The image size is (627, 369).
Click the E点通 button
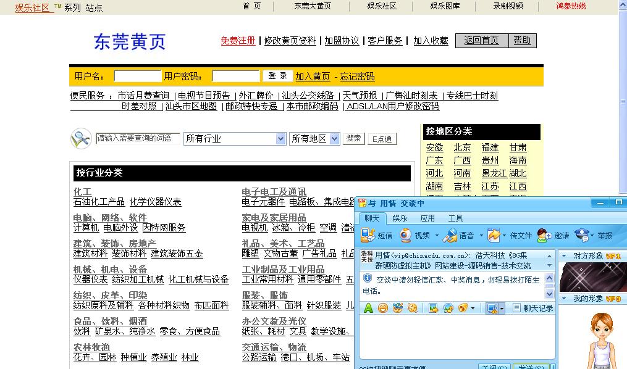(382, 139)
